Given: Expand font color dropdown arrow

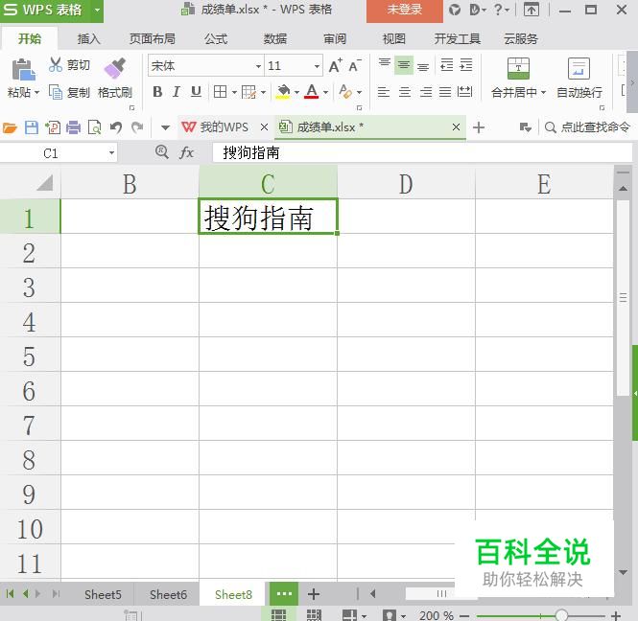Looking at the screenshot, I should click(325, 93).
